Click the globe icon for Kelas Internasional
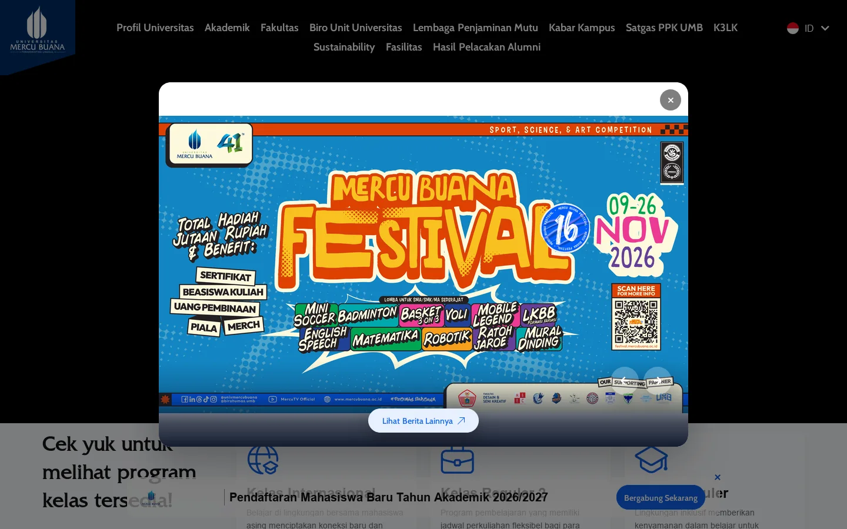The height and width of the screenshot is (529, 847). (263, 459)
